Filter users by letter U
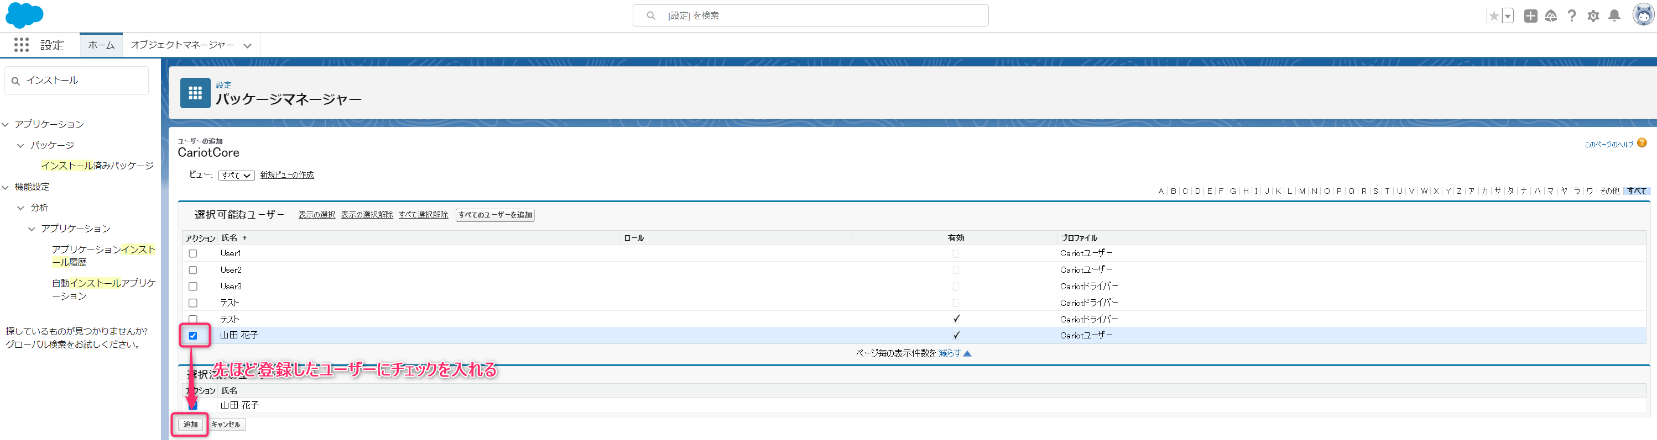Screen dimensions: 1657x440 click(x=1399, y=191)
